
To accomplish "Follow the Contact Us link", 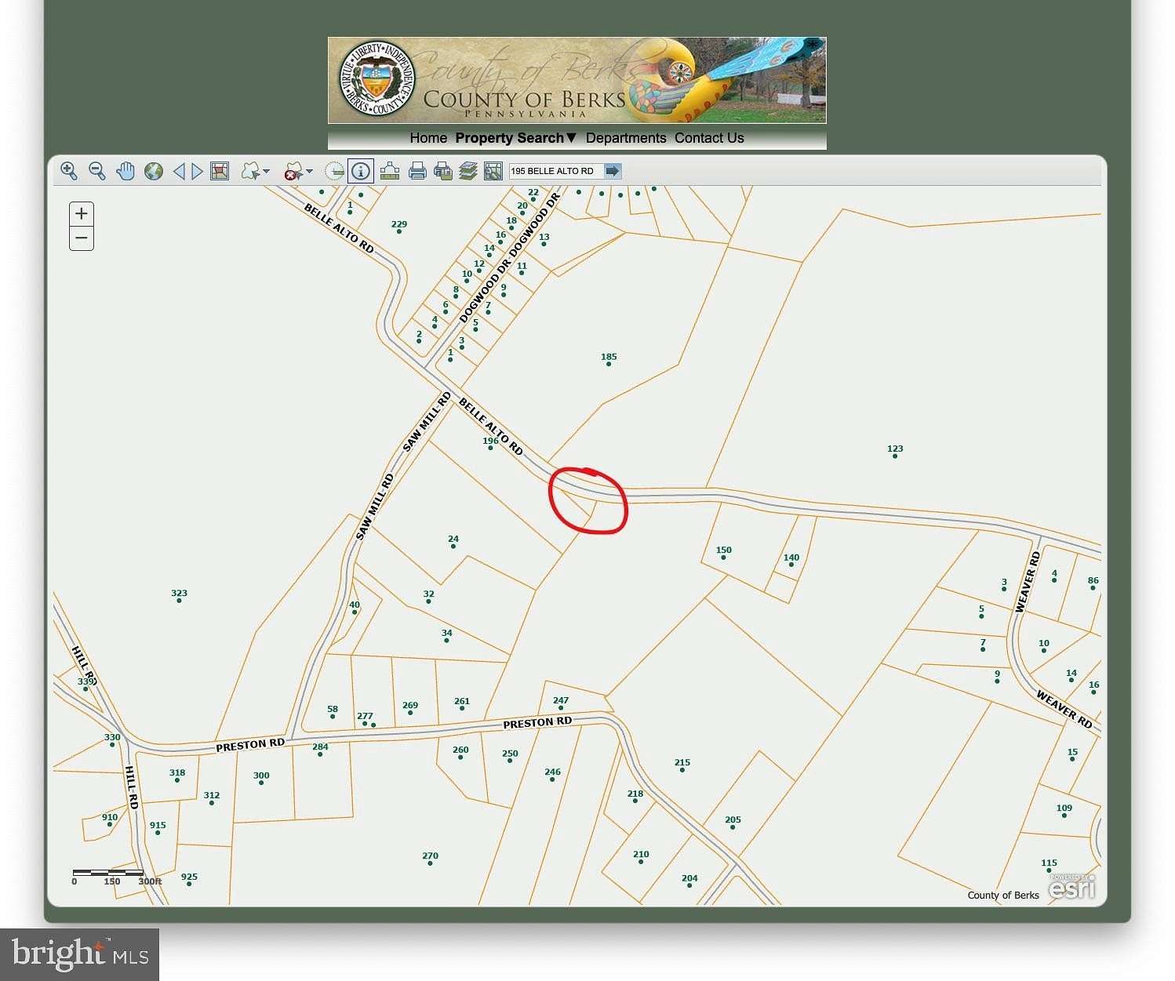I will click(709, 138).
